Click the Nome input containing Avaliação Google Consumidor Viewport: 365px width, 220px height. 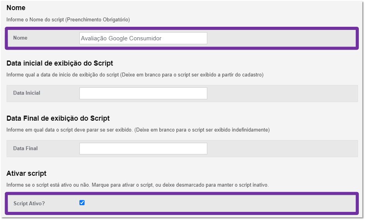tap(143, 38)
